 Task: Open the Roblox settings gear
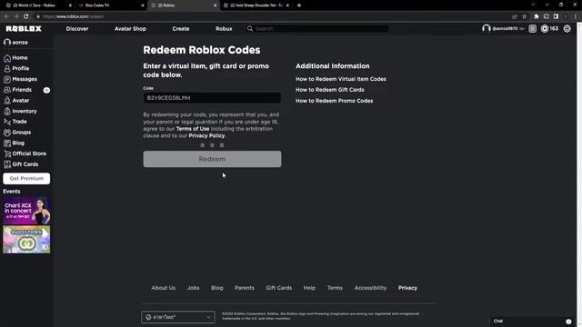pos(567,28)
